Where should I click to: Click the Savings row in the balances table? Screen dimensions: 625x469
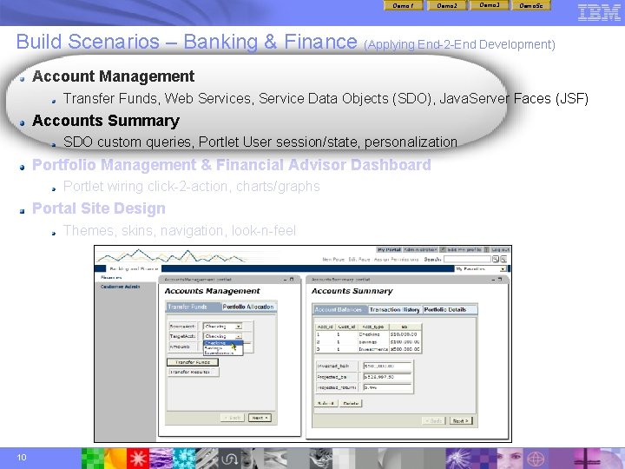coord(368,342)
